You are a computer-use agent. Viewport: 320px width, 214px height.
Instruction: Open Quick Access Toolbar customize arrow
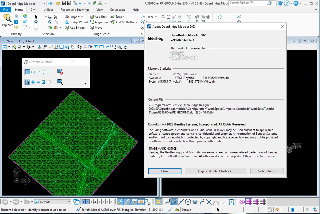(105, 3)
